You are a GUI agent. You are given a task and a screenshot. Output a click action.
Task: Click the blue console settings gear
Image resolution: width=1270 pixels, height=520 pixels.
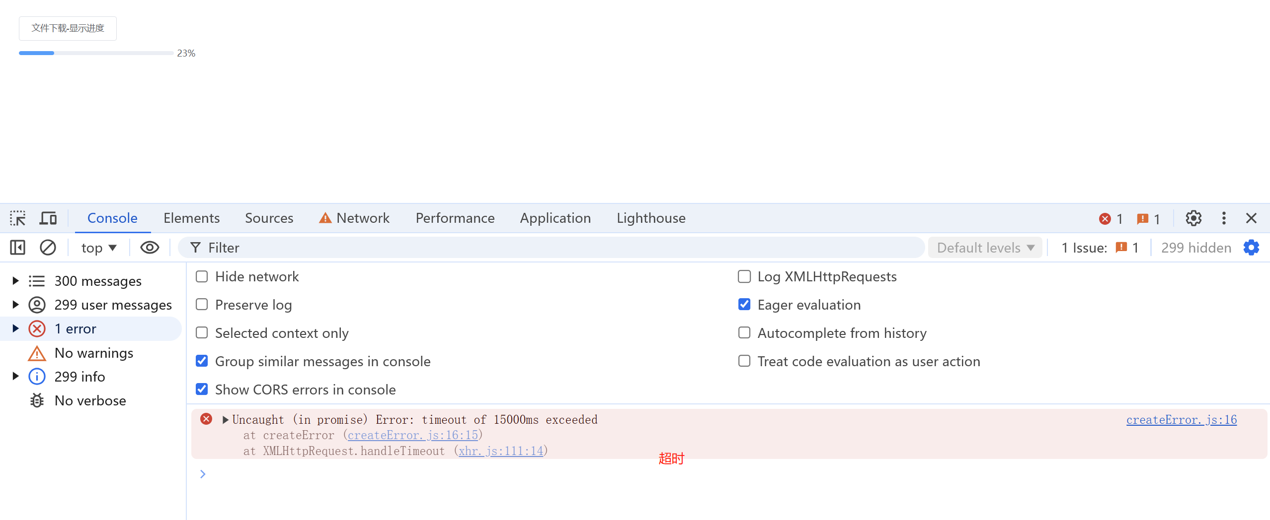pos(1251,248)
